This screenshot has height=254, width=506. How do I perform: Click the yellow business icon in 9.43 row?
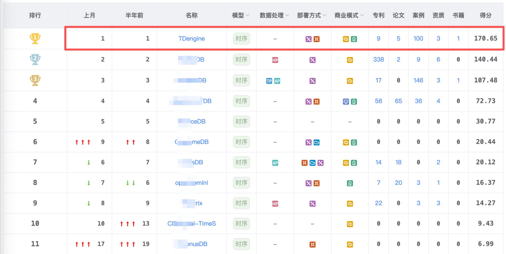pyautogui.click(x=350, y=224)
